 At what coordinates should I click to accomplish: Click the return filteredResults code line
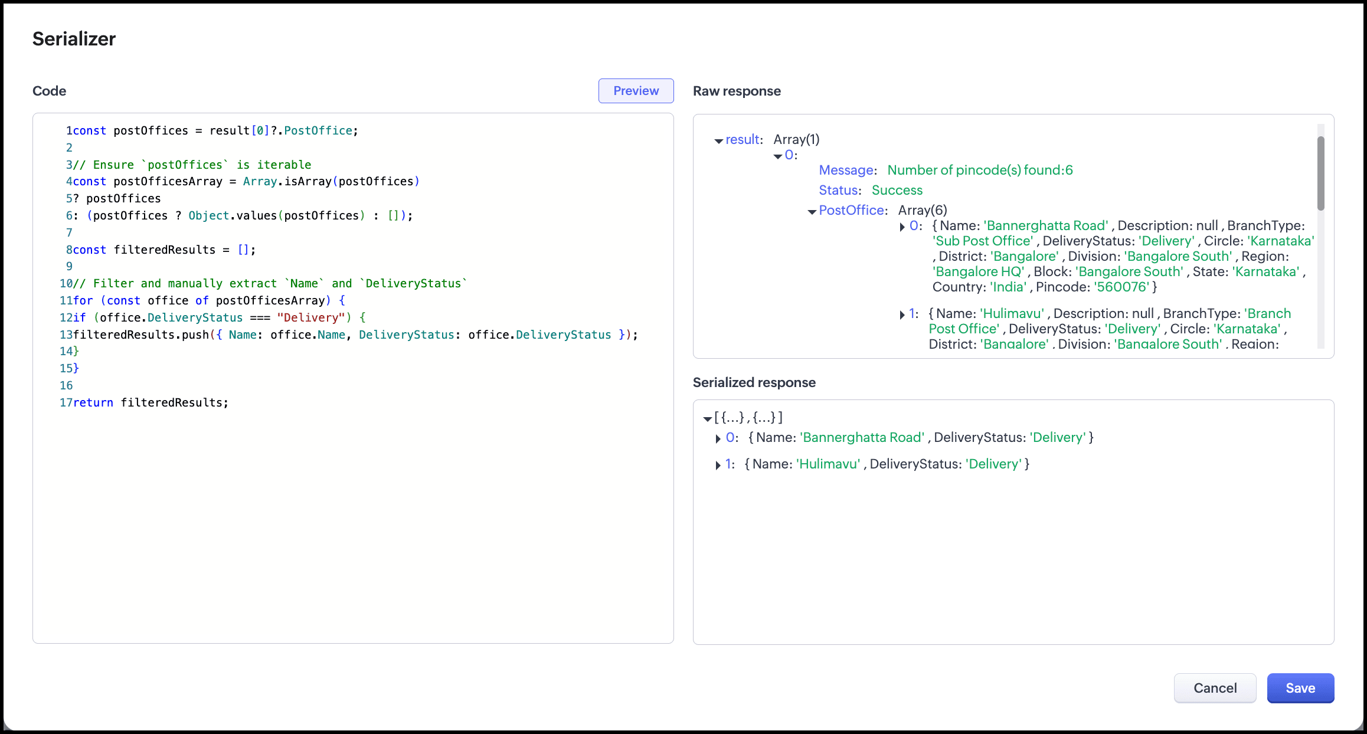click(151, 403)
